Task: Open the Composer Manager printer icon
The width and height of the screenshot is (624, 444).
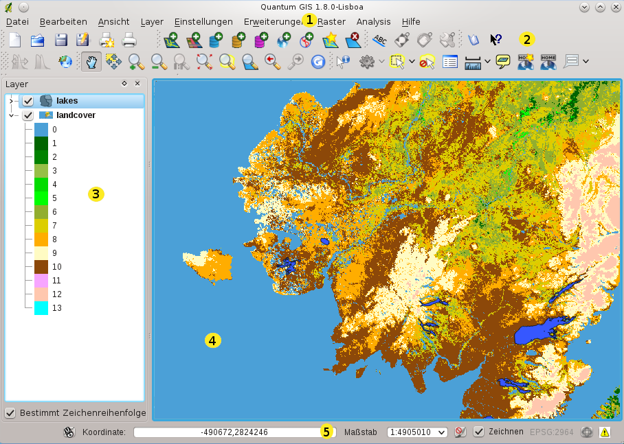Action: [129, 40]
